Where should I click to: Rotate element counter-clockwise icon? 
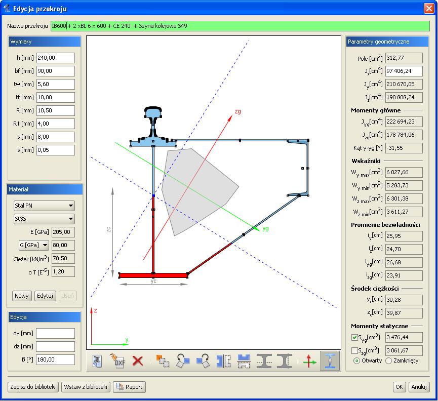[183, 361]
